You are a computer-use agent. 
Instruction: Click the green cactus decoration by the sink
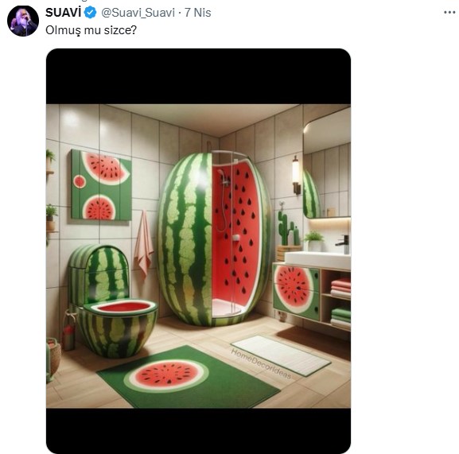tap(286, 228)
